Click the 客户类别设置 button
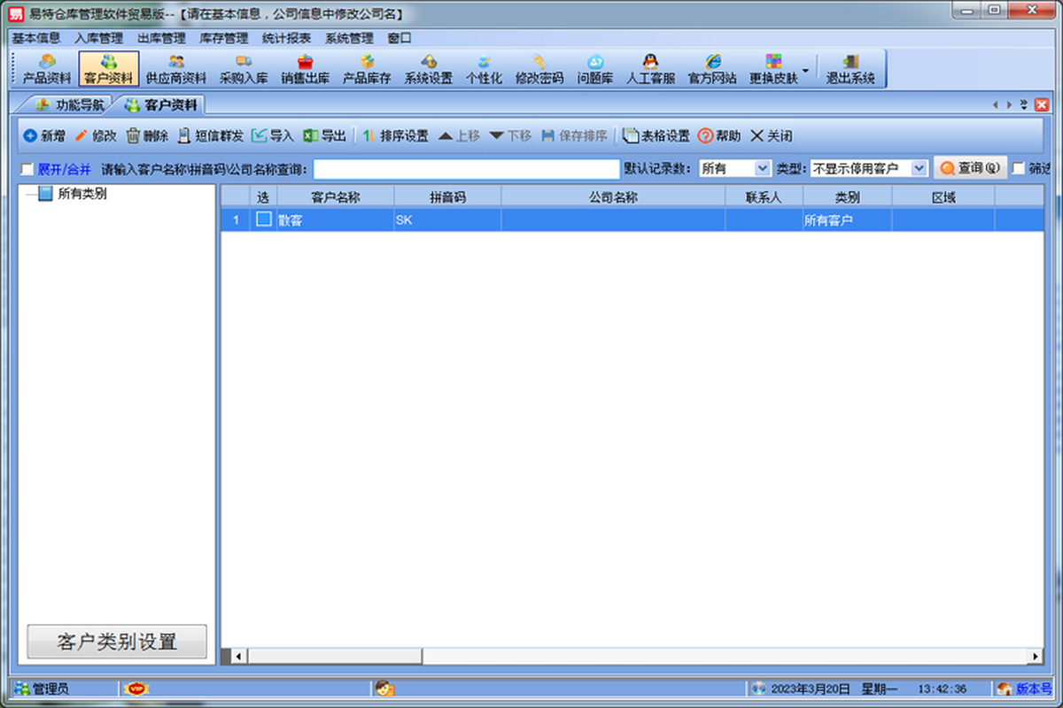The image size is (1063, 708). tap(117, 642)
